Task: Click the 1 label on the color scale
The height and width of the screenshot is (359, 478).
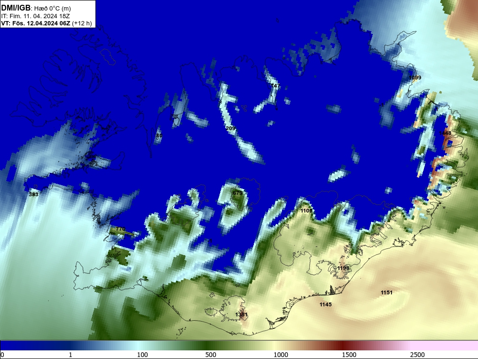Action: point(70,355)
